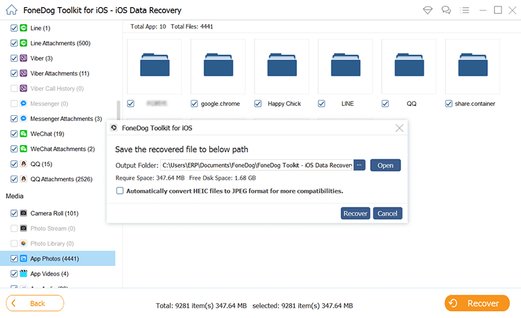Uncheck the QQ (15) checkbox
Screen dimensions: 521x318
pyautogui.click(x=14, y=164)
